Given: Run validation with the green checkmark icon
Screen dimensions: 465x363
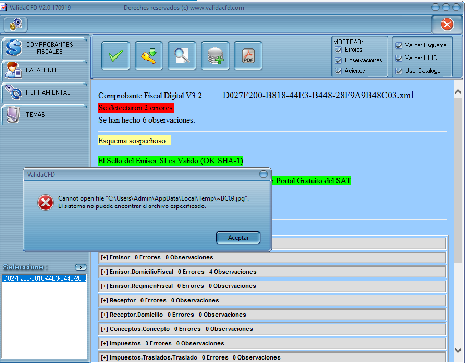Looking at the screenshot, I should tap(116, 56).
